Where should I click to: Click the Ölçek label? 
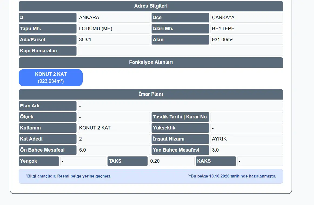(48, 117)
